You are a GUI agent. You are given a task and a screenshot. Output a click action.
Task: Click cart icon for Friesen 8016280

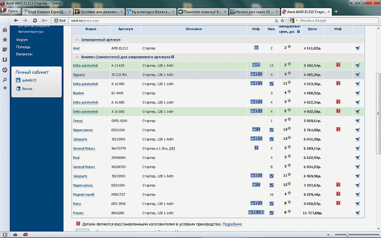[x=358, y=213]
